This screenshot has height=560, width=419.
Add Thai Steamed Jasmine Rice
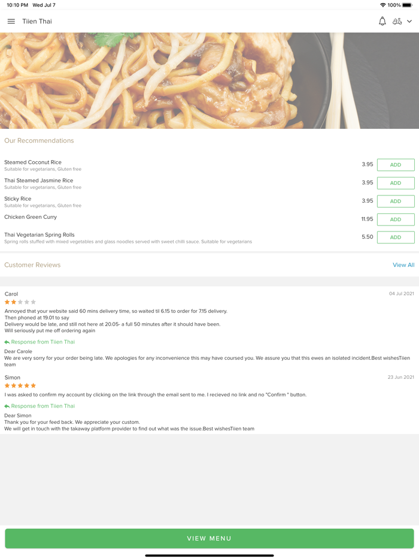396,183
